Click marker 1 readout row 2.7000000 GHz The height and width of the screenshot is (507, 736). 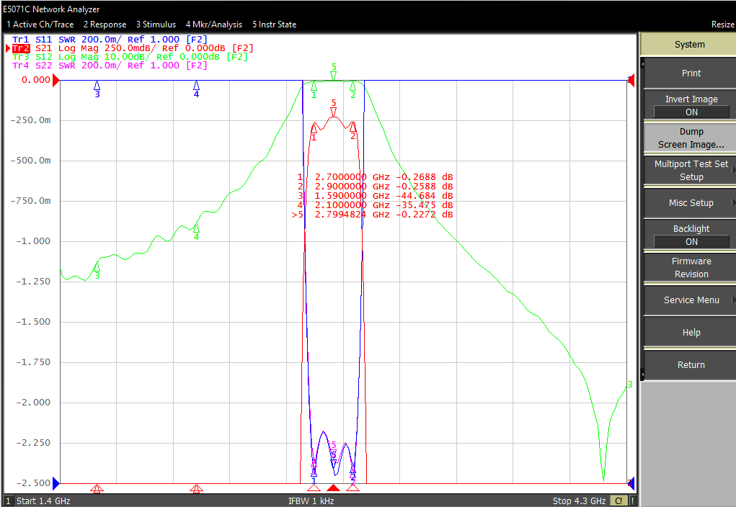click(375, 177)
